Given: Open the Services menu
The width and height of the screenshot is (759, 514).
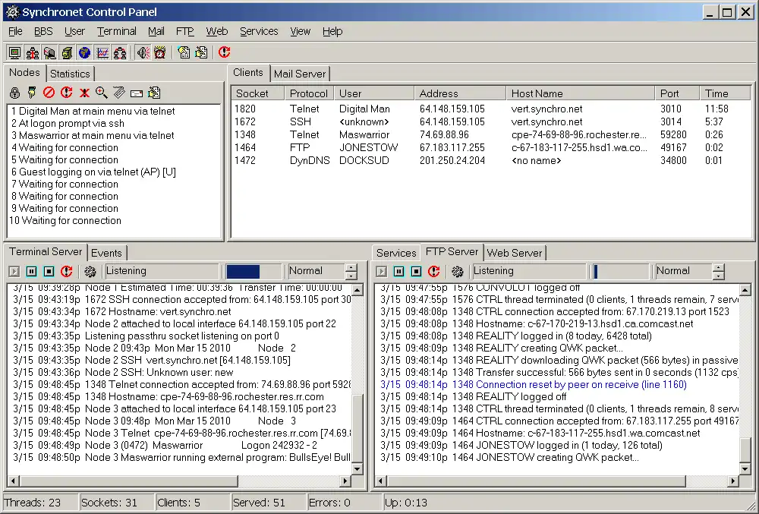Looking at the screenshot, I should [259, 31].
